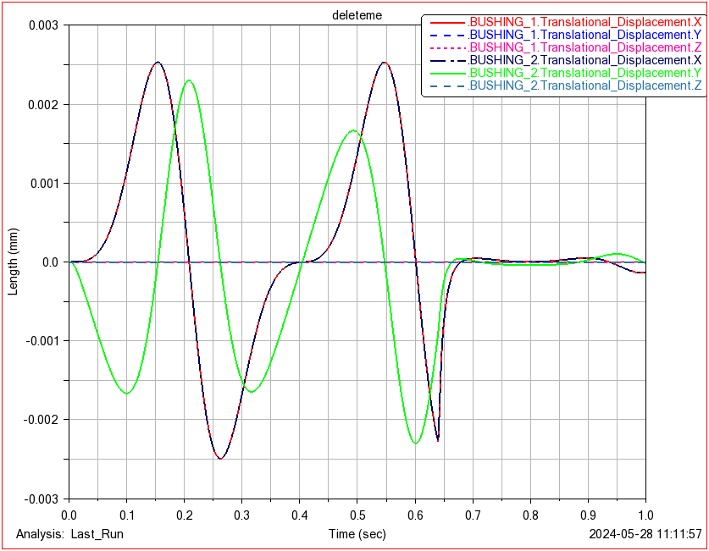
Task: Click the dark blue curve's lowest trough near 0.26 sec
Action: tap(220, 459)
